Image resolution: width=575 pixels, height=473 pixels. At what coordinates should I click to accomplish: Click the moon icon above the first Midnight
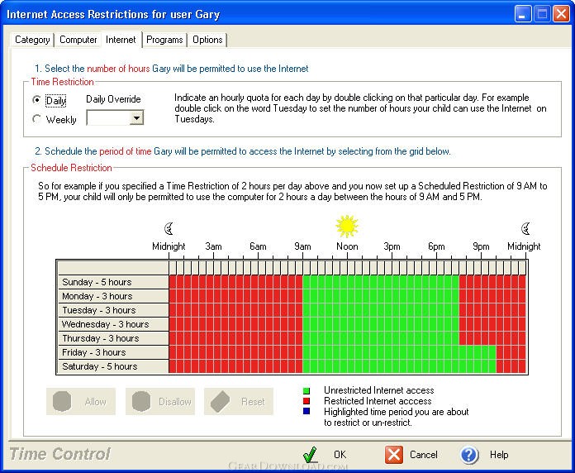[x=169, y=228]
